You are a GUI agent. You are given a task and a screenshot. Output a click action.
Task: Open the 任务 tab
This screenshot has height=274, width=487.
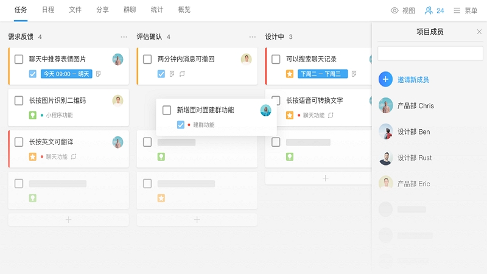point(21,10)
